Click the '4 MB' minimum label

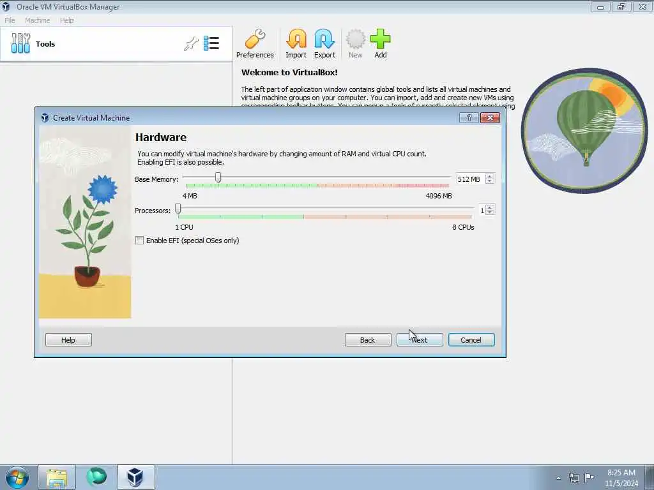tap(190, 196)
